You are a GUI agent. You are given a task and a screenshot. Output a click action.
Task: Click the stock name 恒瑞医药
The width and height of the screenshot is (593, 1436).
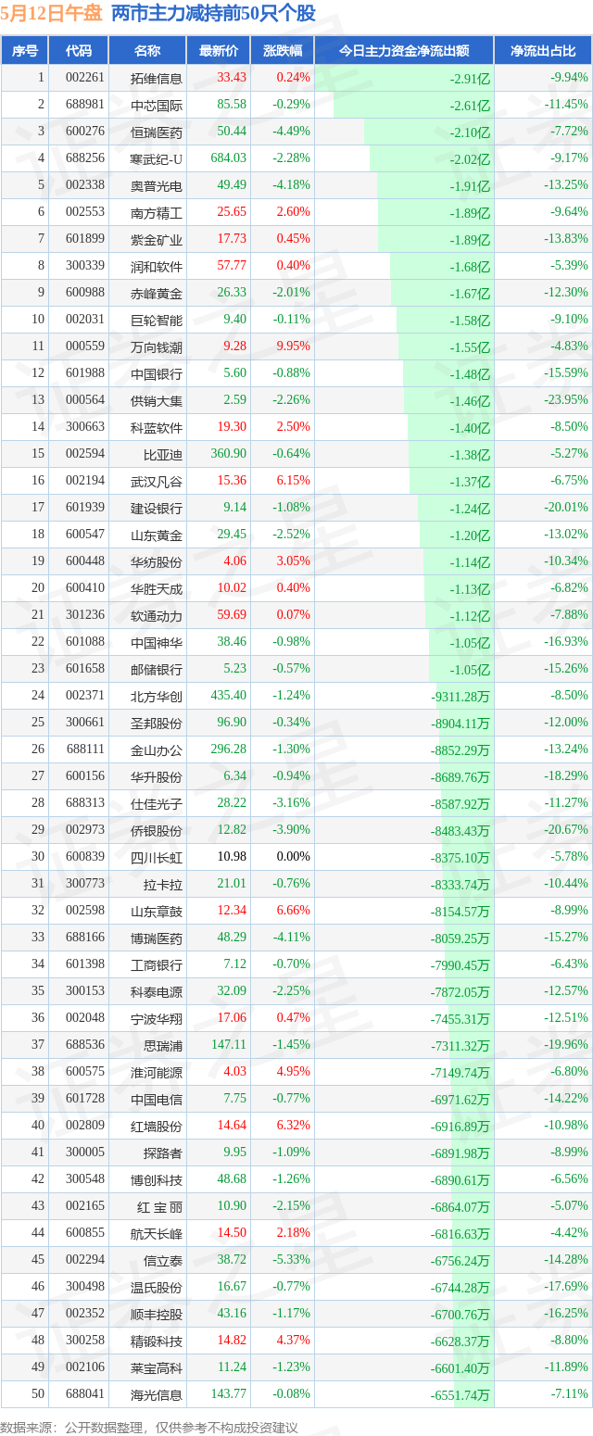157,132
